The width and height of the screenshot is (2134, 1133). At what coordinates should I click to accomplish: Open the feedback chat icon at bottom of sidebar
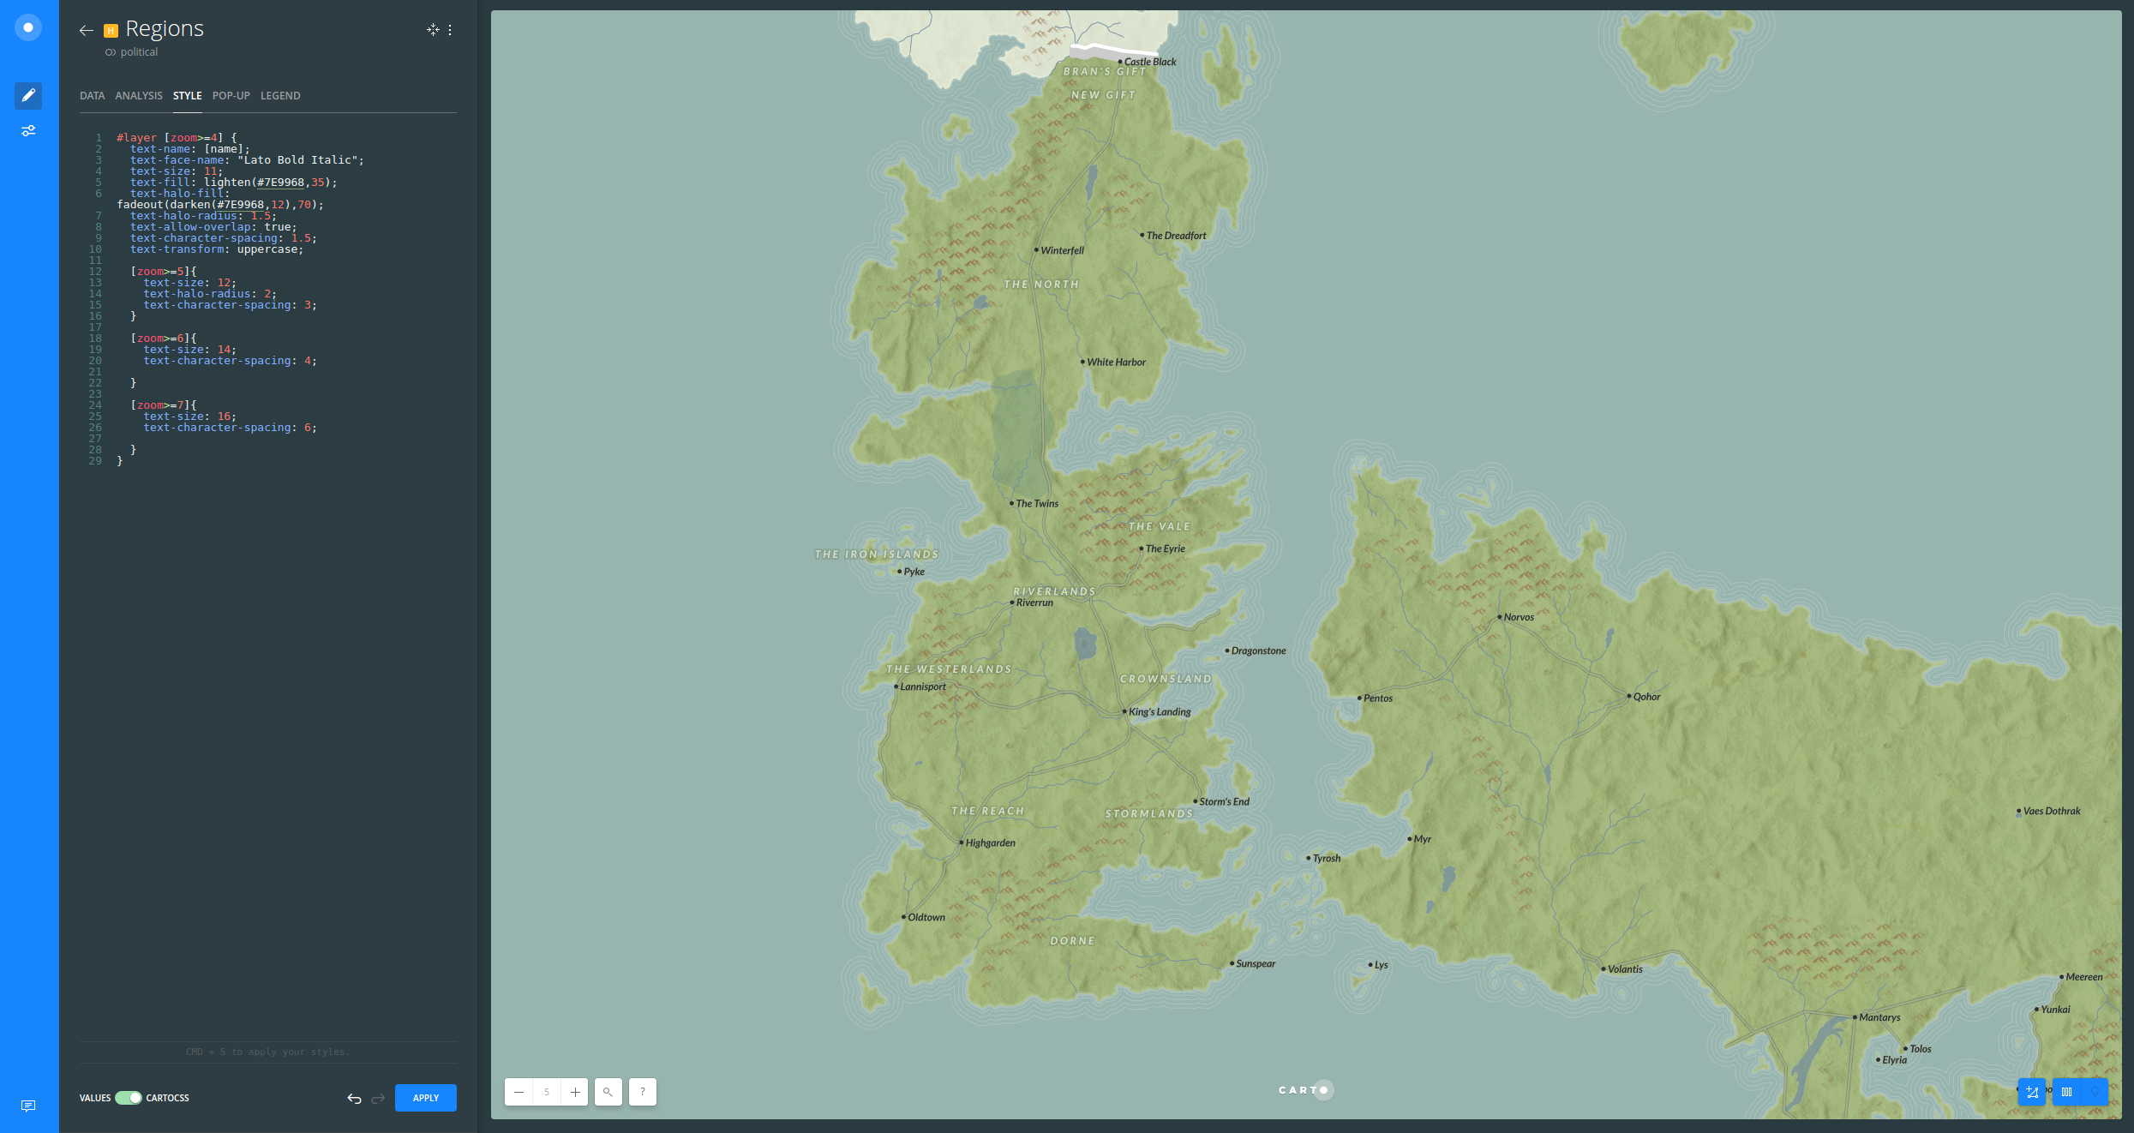28,1106
